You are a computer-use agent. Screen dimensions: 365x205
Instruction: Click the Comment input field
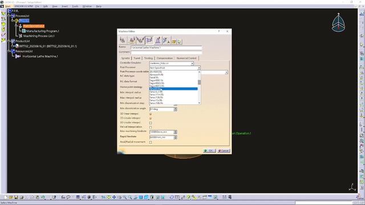[x=166, y=52]
